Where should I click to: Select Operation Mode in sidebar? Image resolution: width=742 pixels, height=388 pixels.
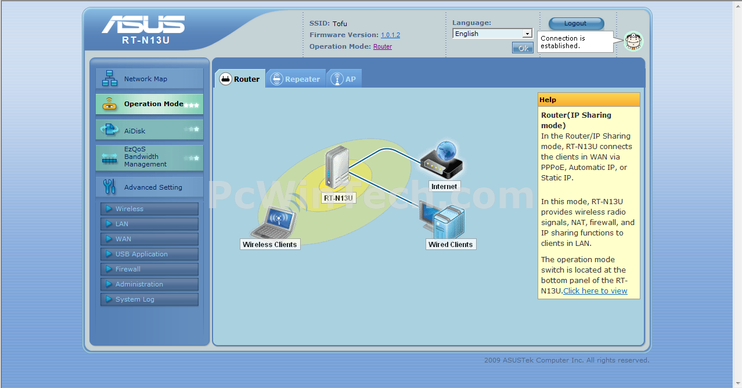[x=149, y=104]
